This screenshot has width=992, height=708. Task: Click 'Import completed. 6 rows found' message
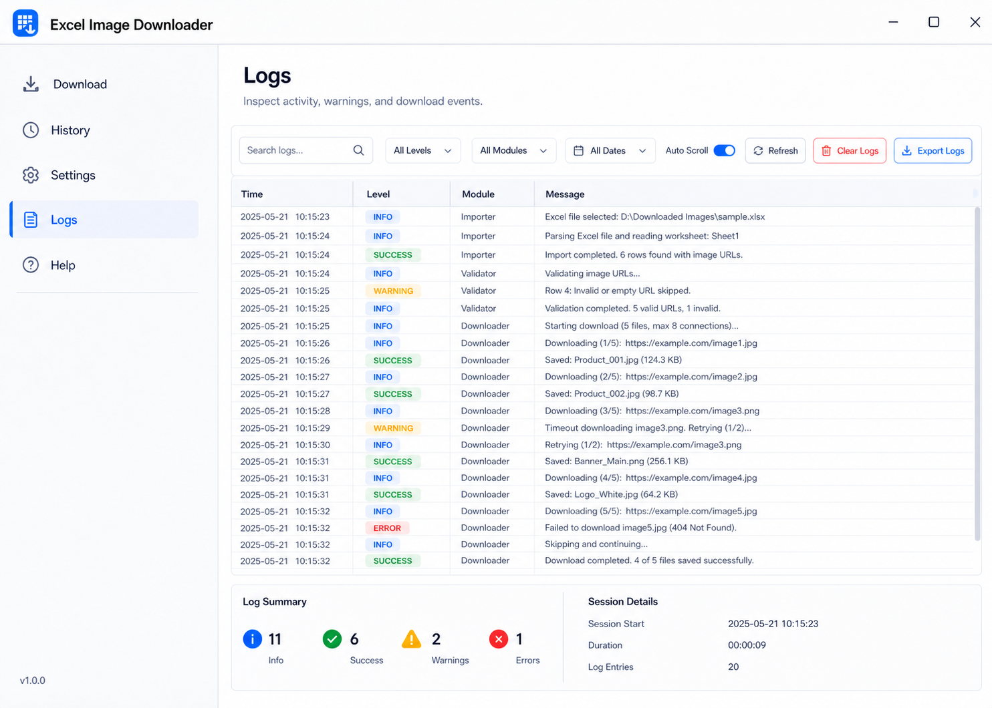(x=644, y=254)
